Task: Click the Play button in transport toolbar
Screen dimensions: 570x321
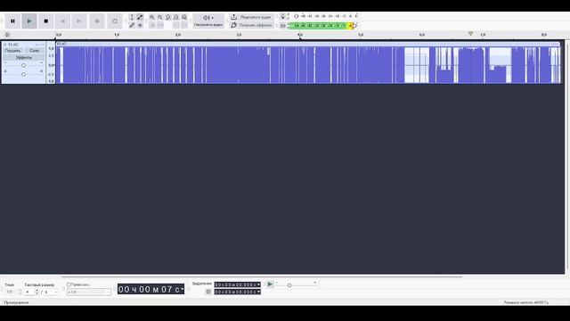Action: [29, 21]
